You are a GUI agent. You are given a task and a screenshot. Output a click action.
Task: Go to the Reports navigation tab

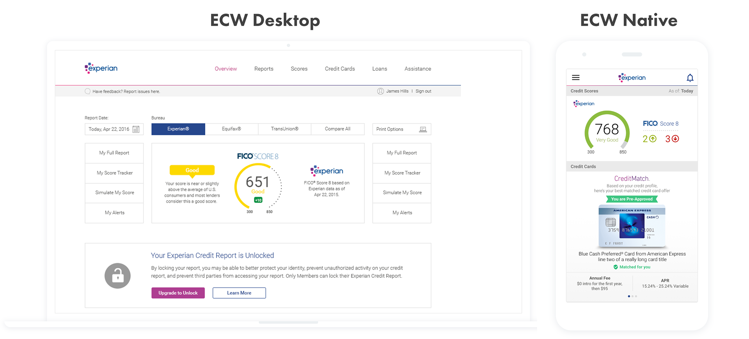coord(264,69)
